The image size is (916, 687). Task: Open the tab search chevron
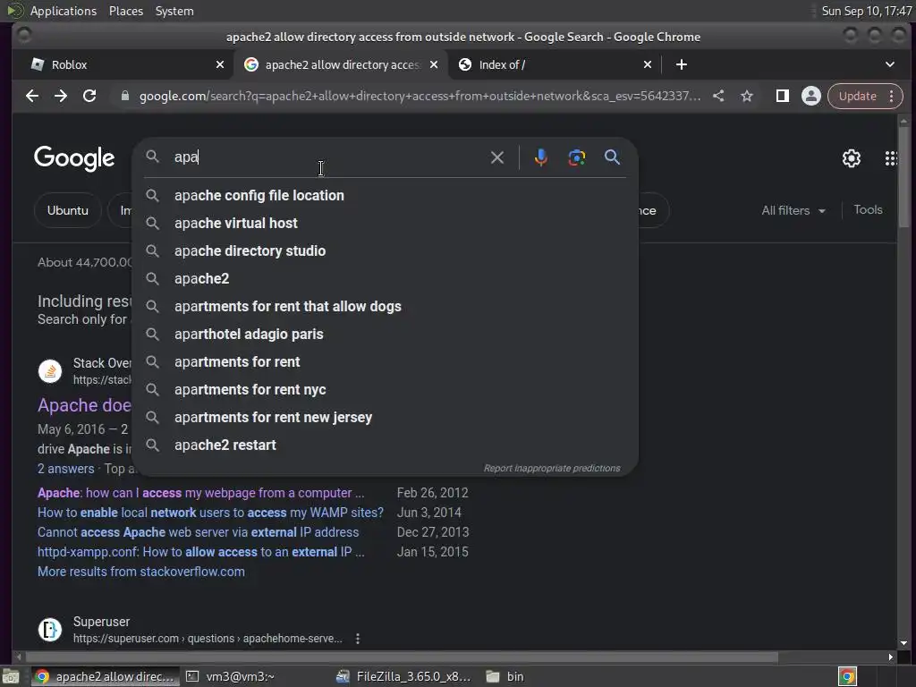click(x=890, y=64)
